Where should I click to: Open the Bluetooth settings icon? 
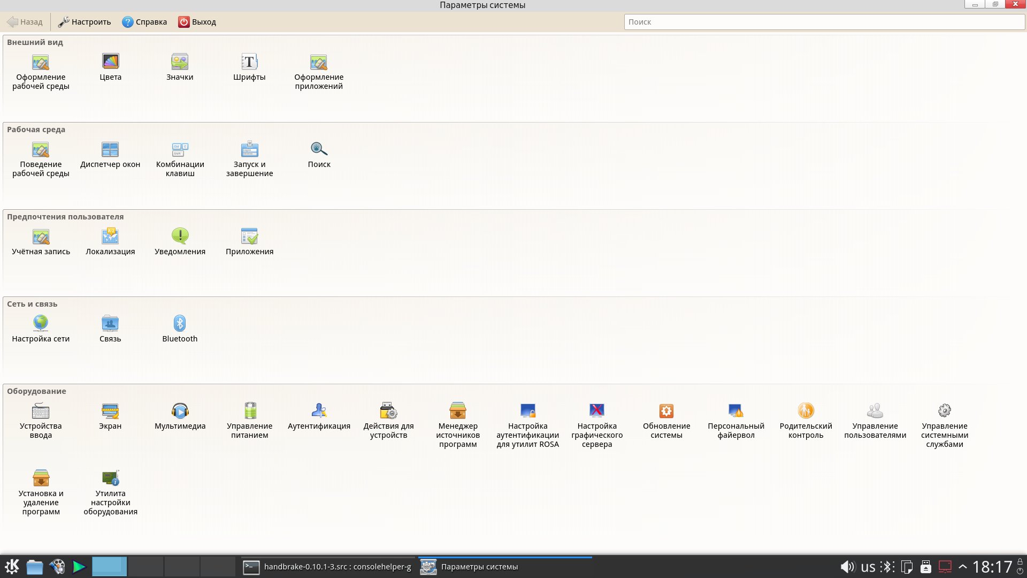pos(180,329)
